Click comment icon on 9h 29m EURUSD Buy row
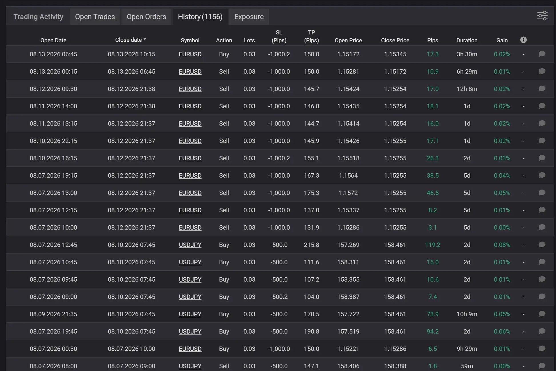 (542, 349)
